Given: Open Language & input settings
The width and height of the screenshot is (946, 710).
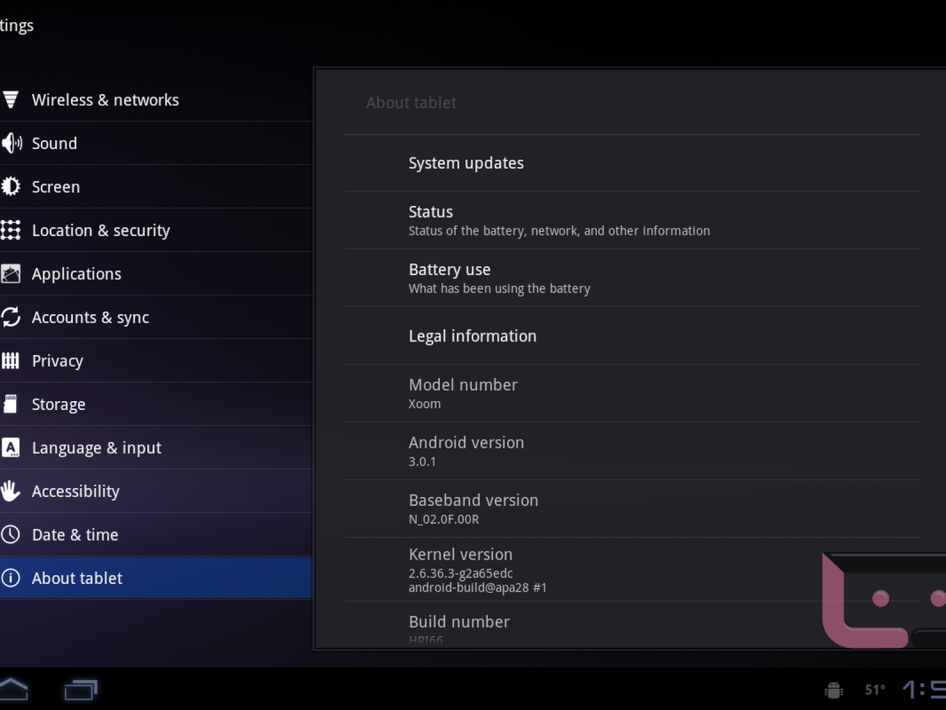Looking at the screenshot, I should pos(96,448).
